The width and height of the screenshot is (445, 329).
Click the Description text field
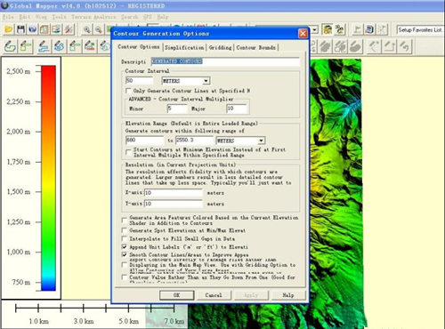(x=225, y=61)
